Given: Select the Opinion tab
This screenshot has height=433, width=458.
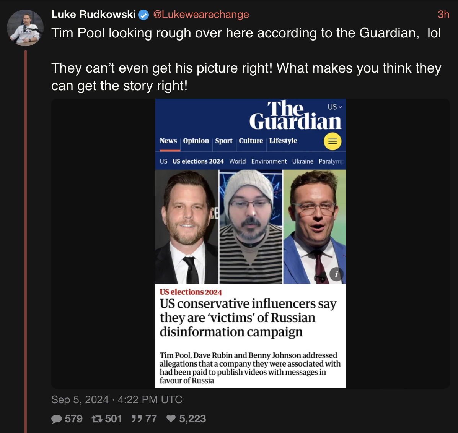Looking at the screenshot, I should (196, 141).
